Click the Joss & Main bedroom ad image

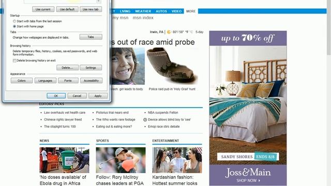pos(248,105)
